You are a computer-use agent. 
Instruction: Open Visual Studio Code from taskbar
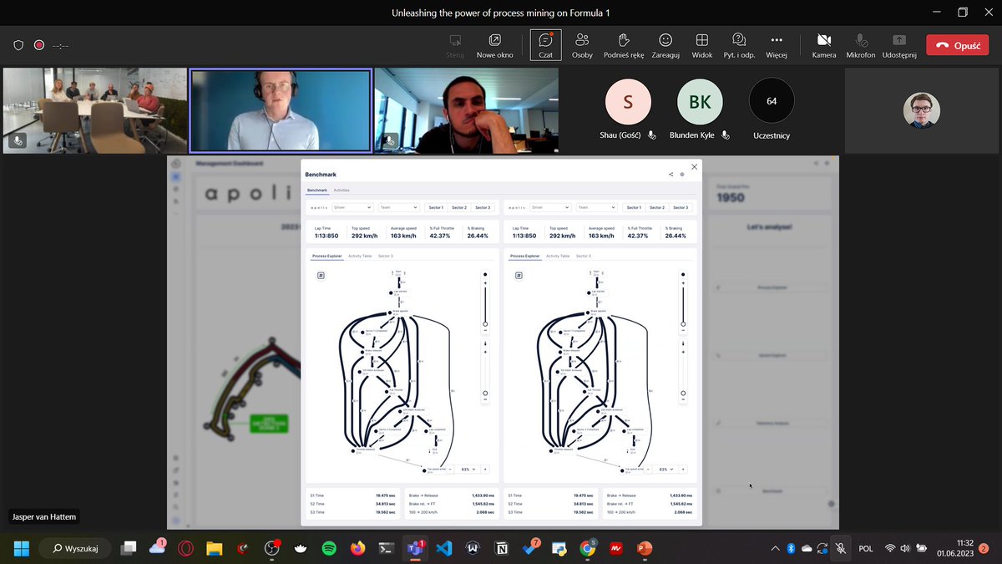pos(444,548)
